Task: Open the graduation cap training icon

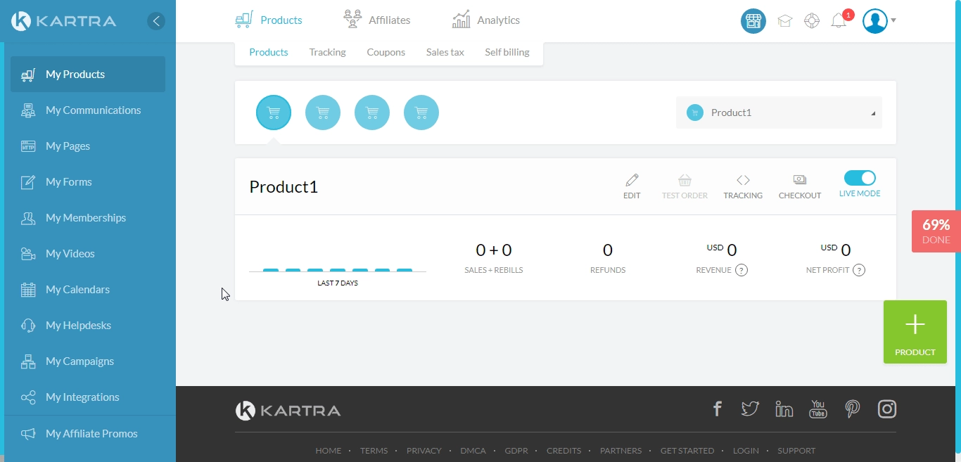Action: click(x=785, y=21)
